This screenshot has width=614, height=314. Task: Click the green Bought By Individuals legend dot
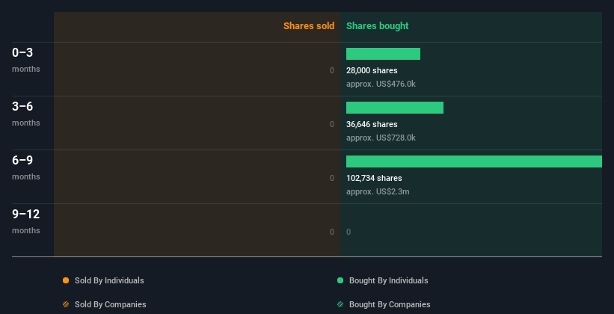coord(340,280)
